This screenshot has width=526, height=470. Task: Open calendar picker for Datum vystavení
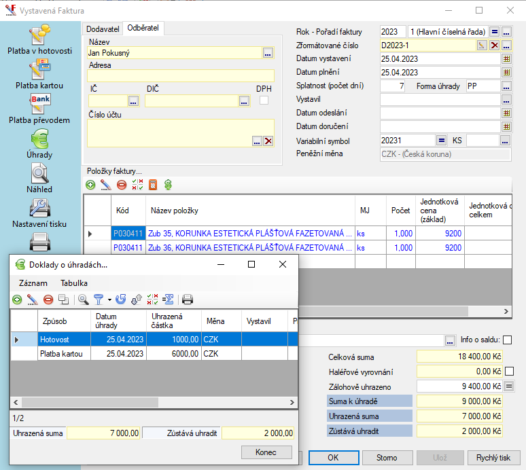tap(506, 59)
